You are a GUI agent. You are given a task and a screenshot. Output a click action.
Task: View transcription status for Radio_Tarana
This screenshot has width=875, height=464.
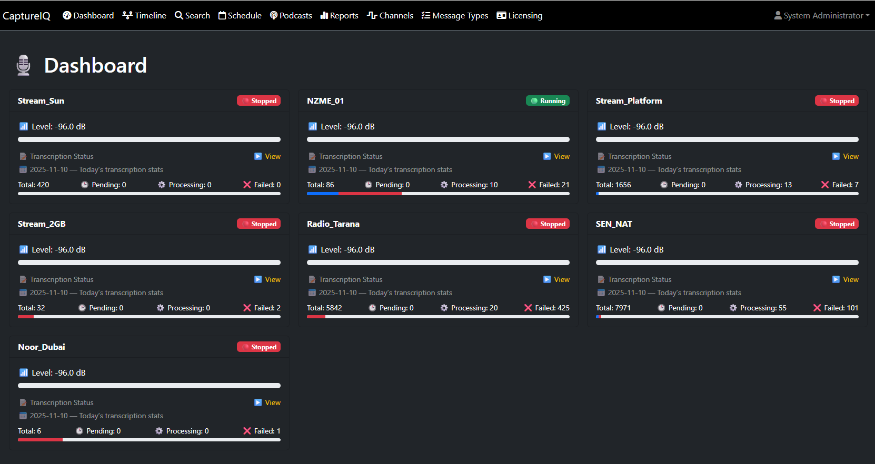[556, 279]
